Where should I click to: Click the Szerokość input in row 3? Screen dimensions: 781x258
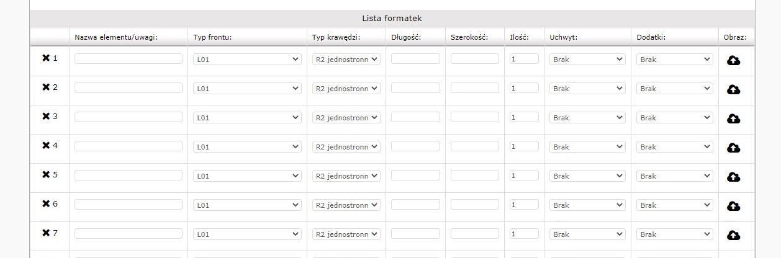474,117
